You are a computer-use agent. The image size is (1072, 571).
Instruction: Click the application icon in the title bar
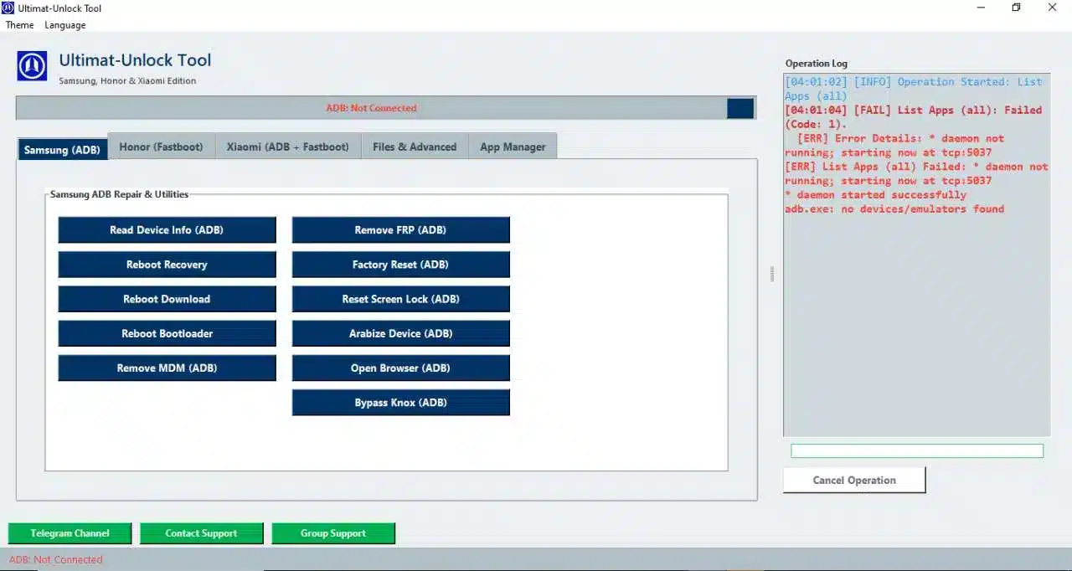(x=8, y=8)
